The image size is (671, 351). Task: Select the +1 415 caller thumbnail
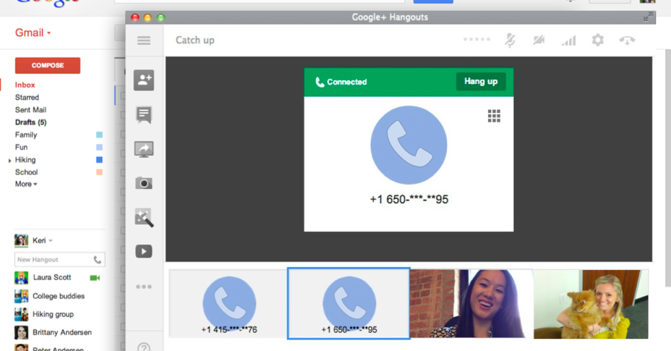[x=229, y=303]
